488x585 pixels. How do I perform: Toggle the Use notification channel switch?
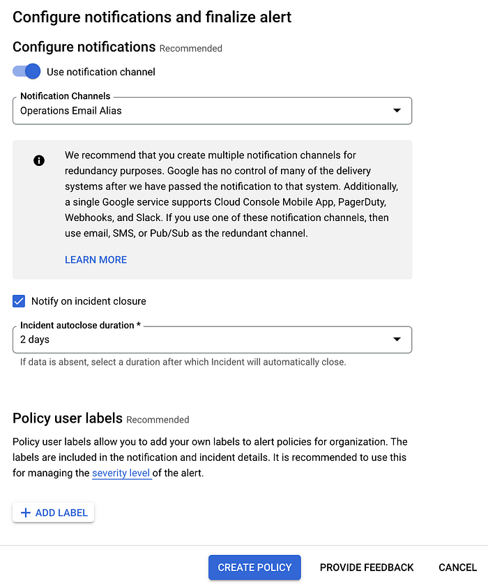click(x=26, y=71)
